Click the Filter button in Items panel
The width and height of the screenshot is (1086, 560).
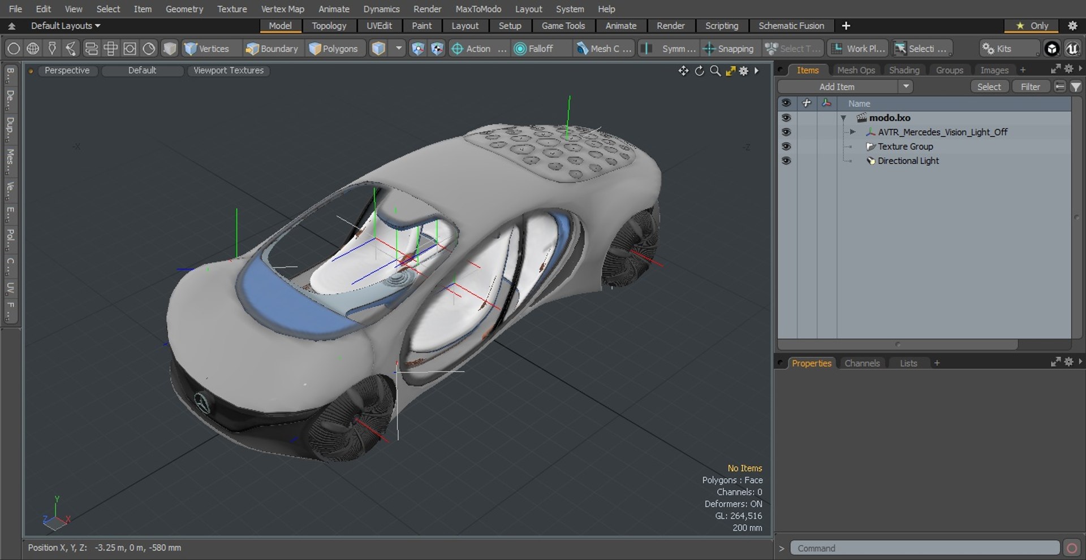(1030, 86)
